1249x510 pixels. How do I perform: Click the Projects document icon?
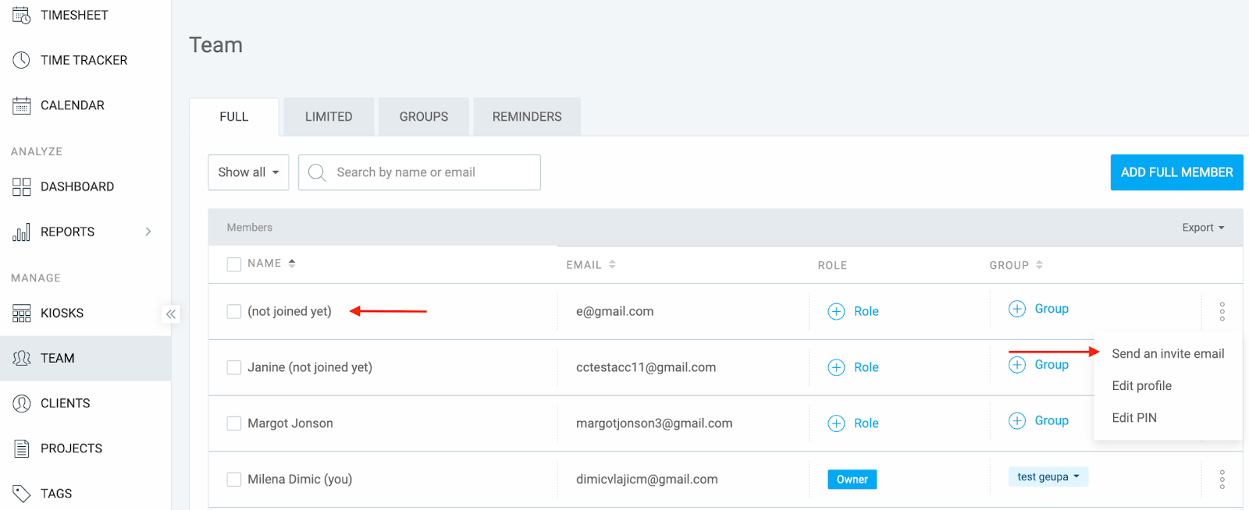21,448
